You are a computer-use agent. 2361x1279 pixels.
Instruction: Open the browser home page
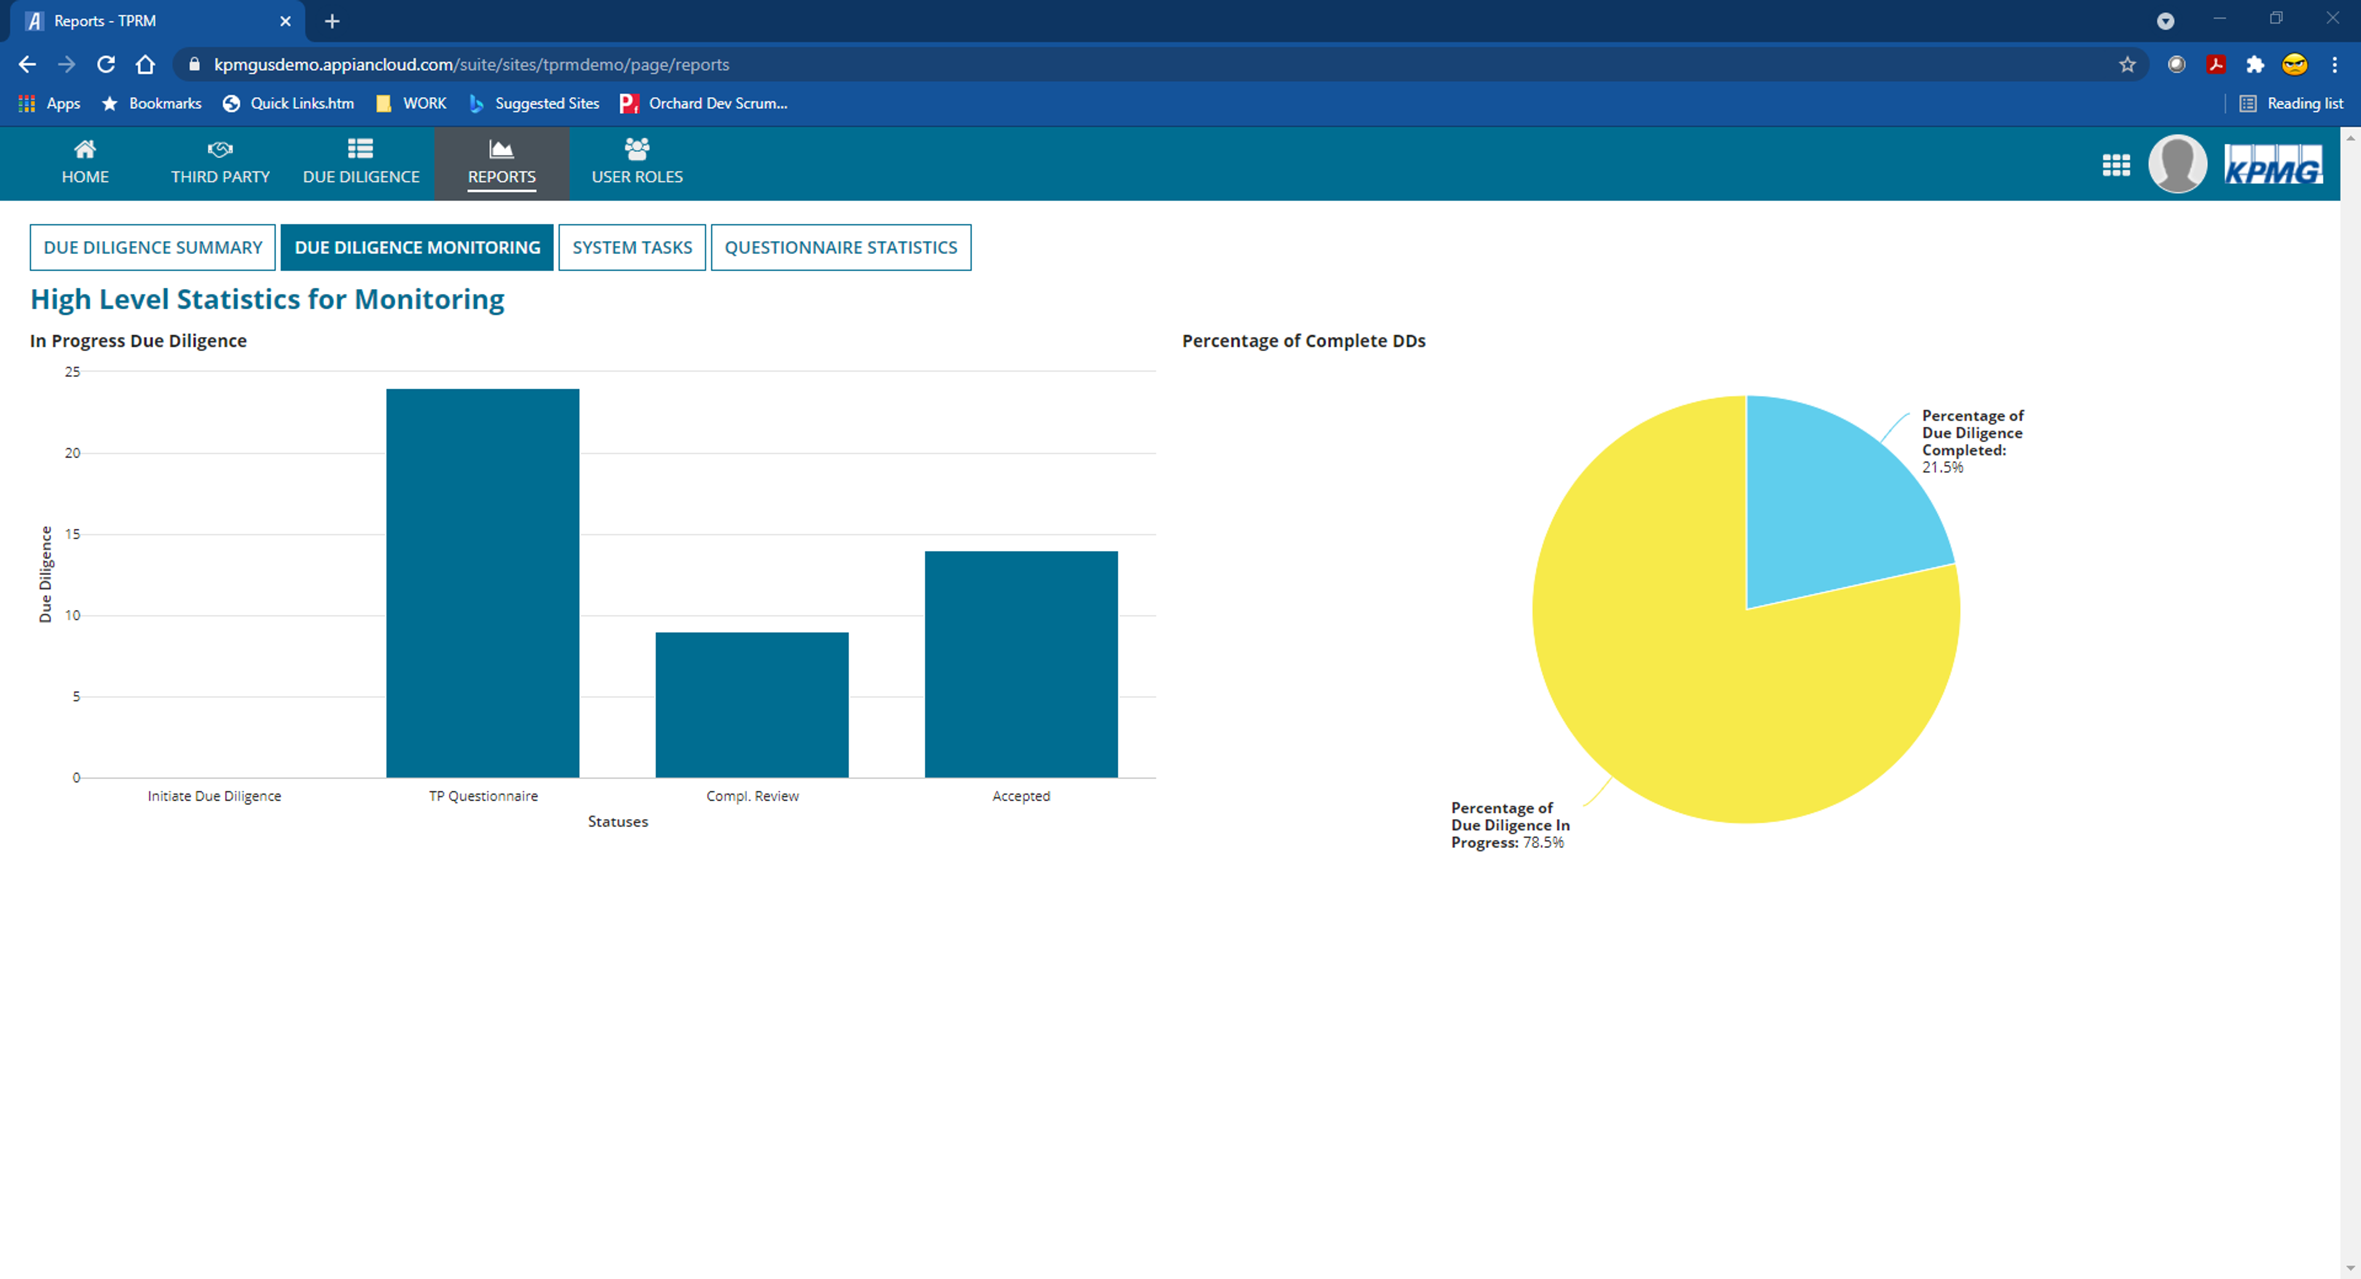tap(146, 64)
